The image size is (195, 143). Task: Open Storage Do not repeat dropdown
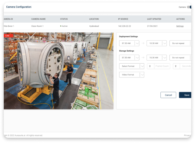click(x=180, y=58)
